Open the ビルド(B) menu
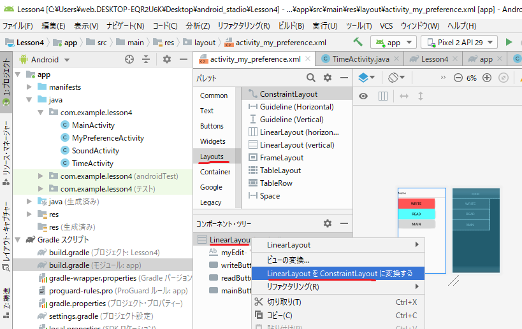 coord(291,26)
